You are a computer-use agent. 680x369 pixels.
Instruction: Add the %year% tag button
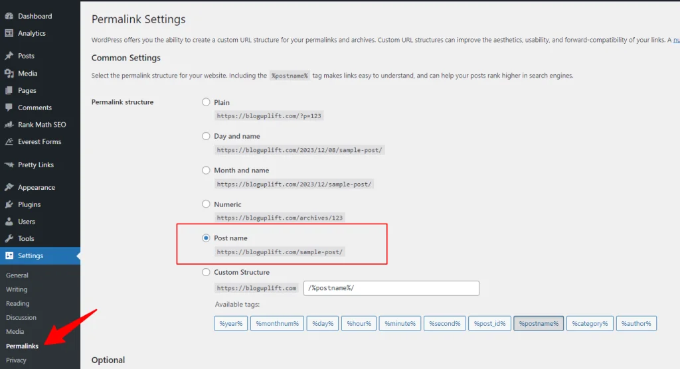coord(230,323)
